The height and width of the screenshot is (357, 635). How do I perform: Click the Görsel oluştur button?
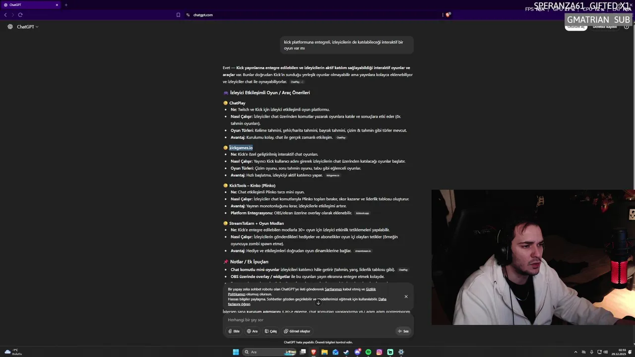coord(297,331)
